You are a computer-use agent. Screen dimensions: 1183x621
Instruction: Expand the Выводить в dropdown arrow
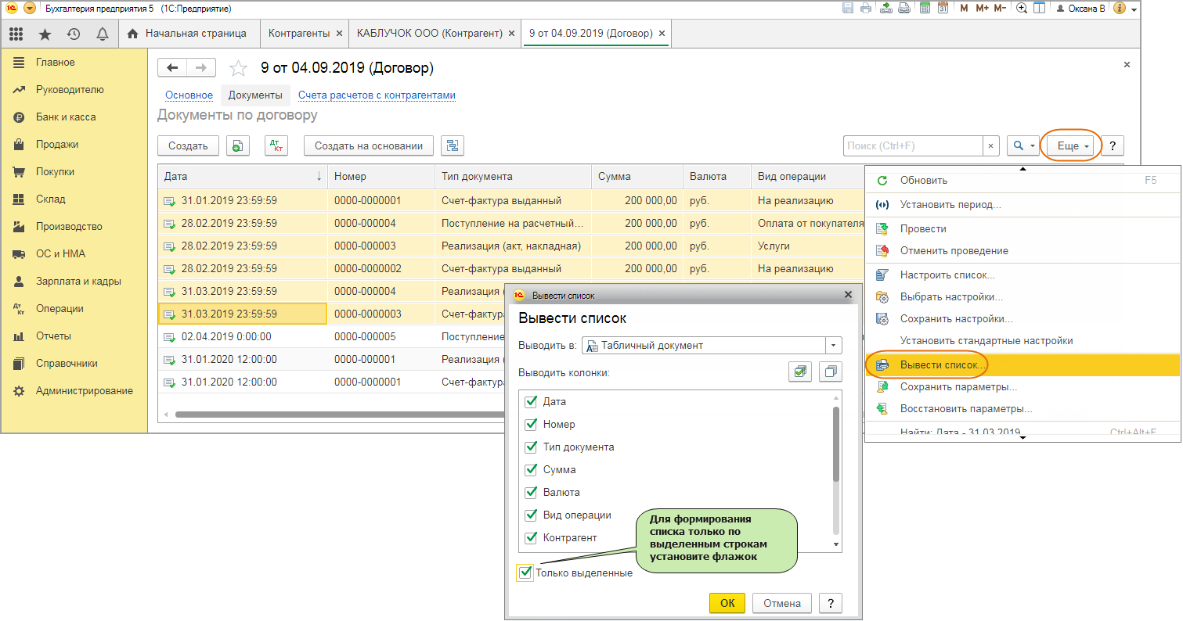pyautogui.click(x=834, y=345)
